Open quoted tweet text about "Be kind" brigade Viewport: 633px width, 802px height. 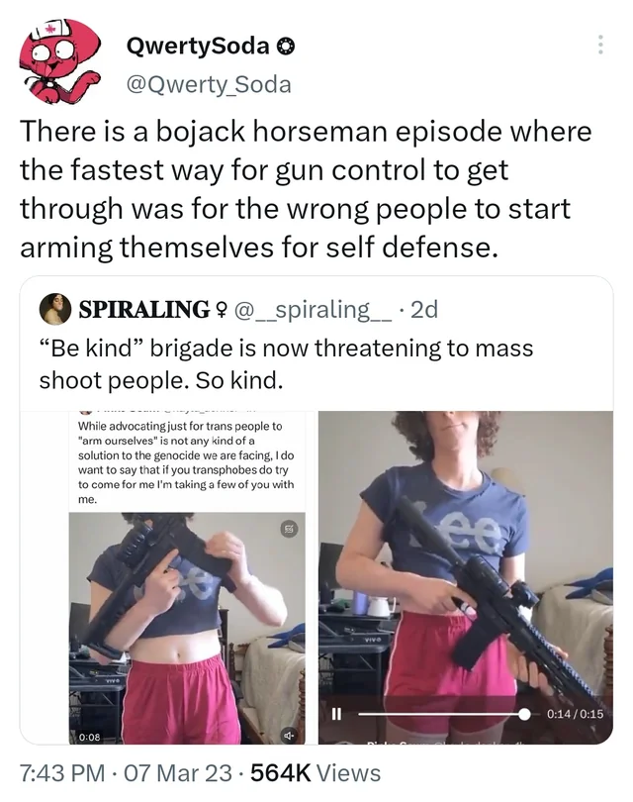[x=286, y=364]
